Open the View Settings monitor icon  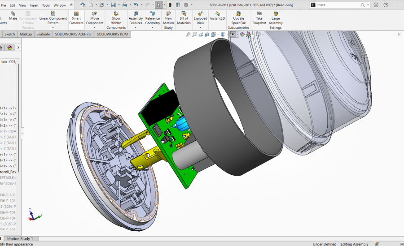[x=258, y=35]
